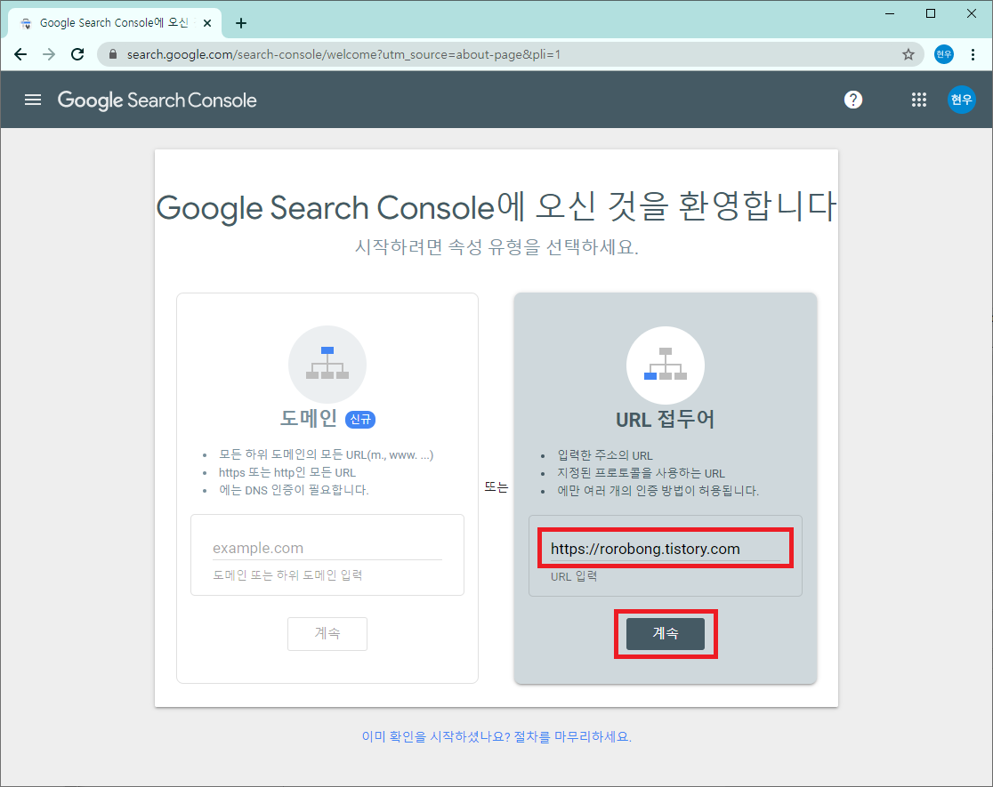993x787 pixels.
Task: Open the Chrome three-dot menu
Action: coord(973,54)
